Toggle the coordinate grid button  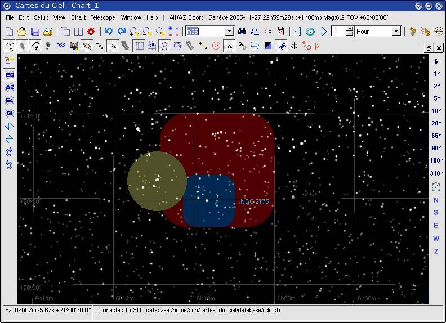click(x=139, y=46)
